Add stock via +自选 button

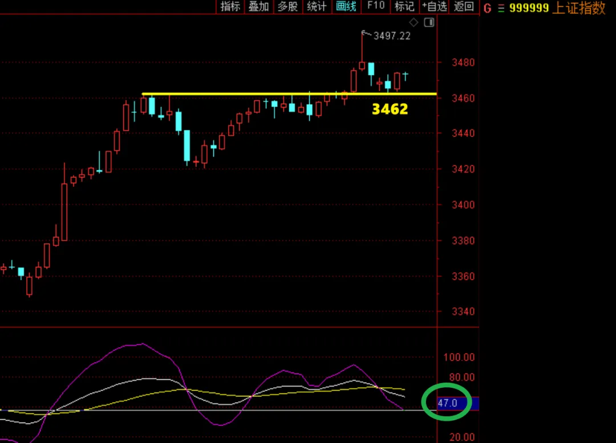coord(434,7)
